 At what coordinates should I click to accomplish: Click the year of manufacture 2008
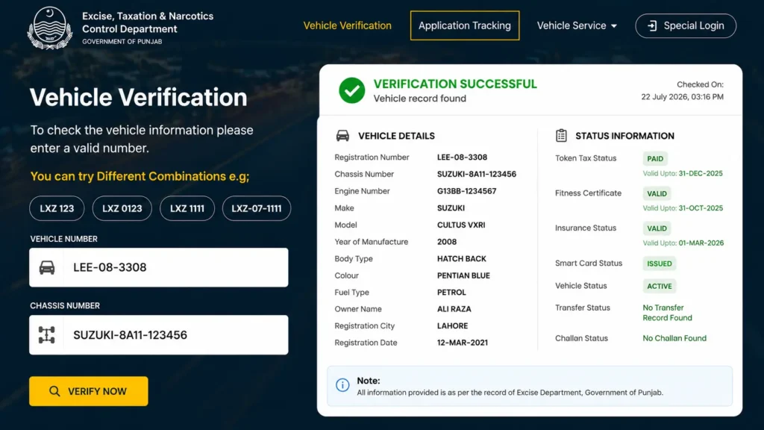[x=447, y=242]
